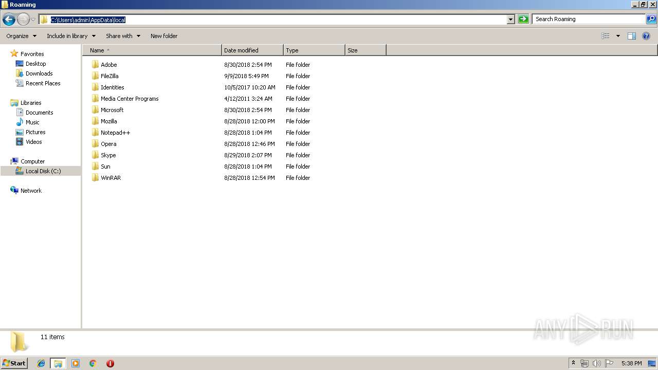Select the Skype folder name
The image size is (658, 370).
108,155
